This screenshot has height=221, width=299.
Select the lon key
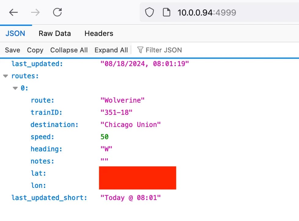(38, 186)
